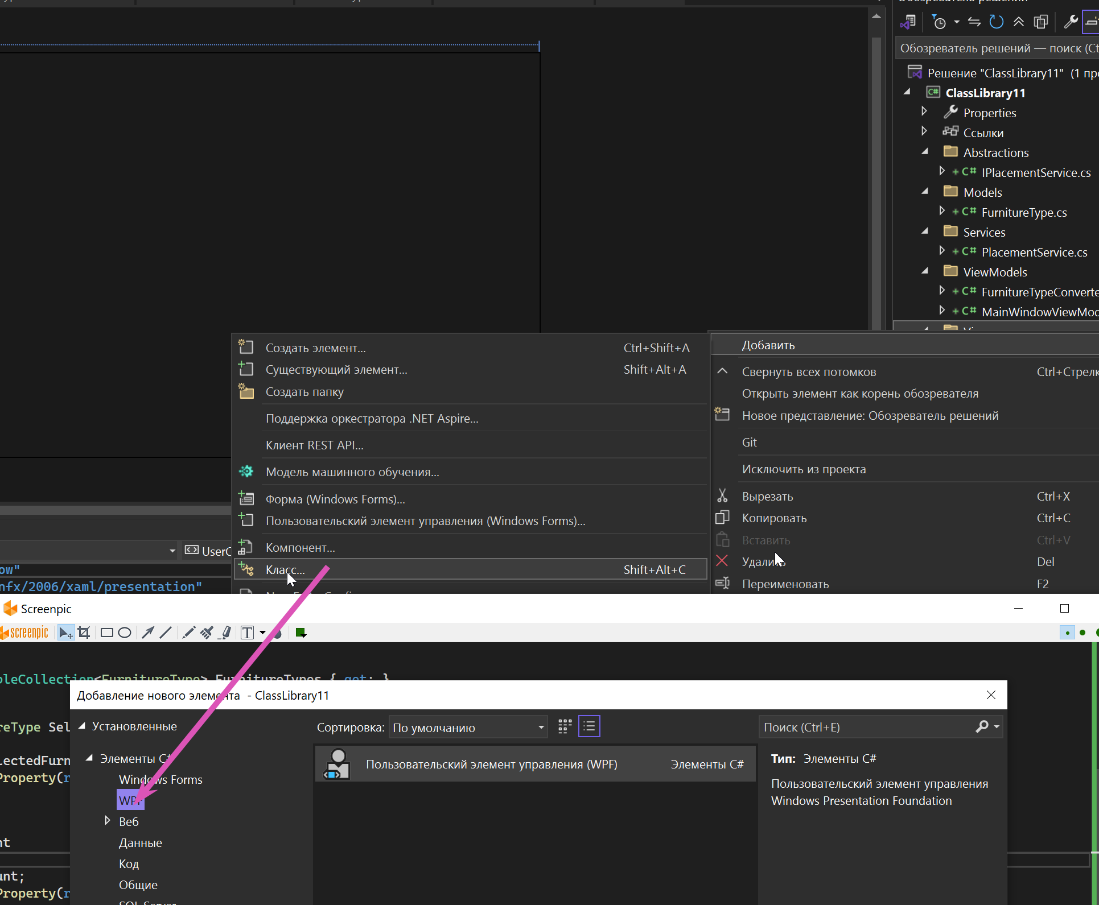Collapse the Abstractions folder
This screenshot has height=905, width=1099.
[925, 152]
